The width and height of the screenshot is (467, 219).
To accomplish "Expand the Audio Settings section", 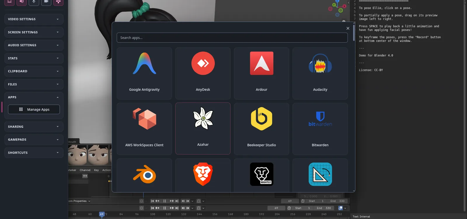I will (x=34, y=45).
